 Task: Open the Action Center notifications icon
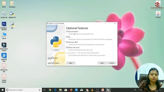click(161, 90)
